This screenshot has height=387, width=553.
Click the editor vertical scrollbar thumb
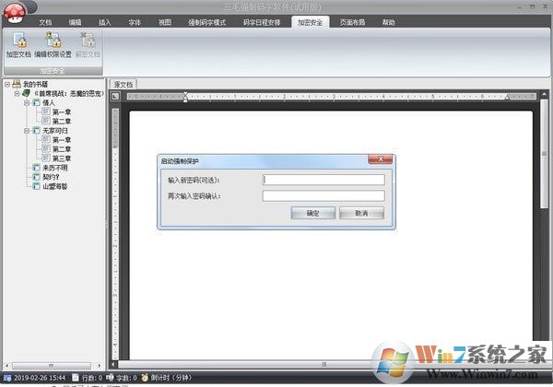[544, 153]
